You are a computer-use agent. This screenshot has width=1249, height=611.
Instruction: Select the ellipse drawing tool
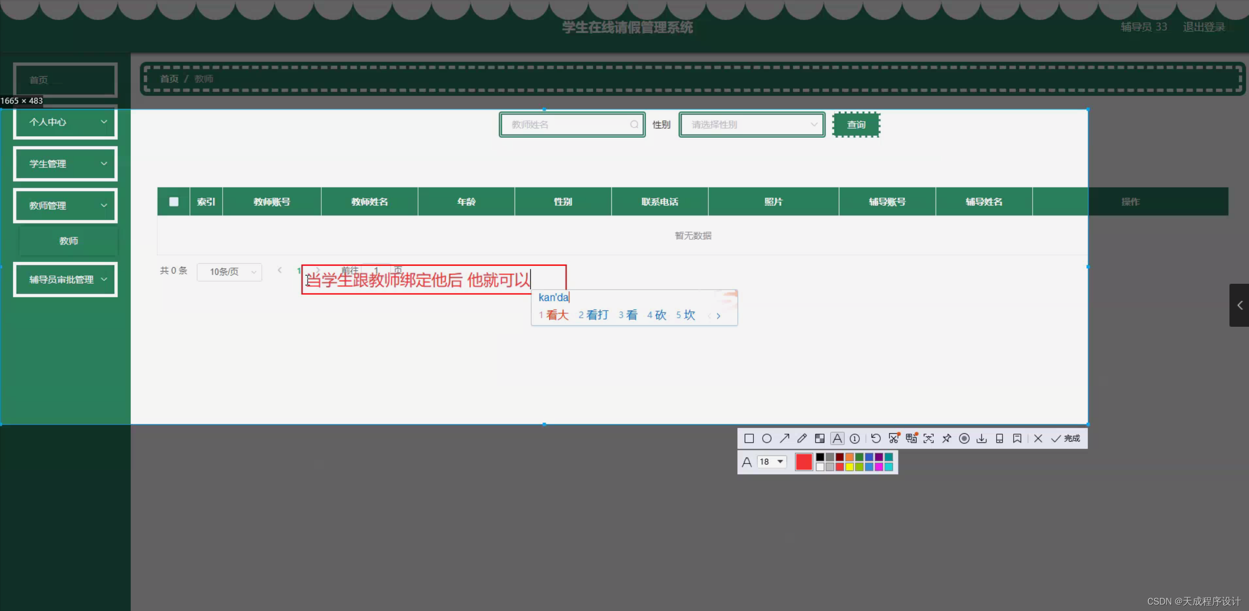coord(767,439)
